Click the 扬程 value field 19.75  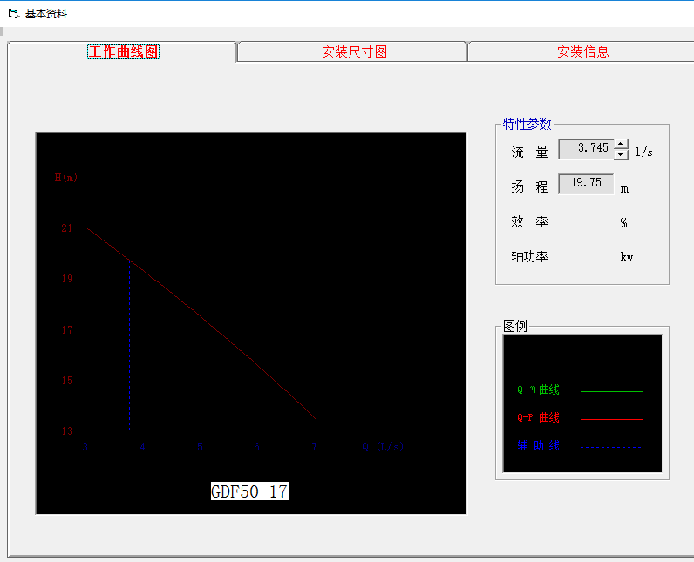point(586,184)
